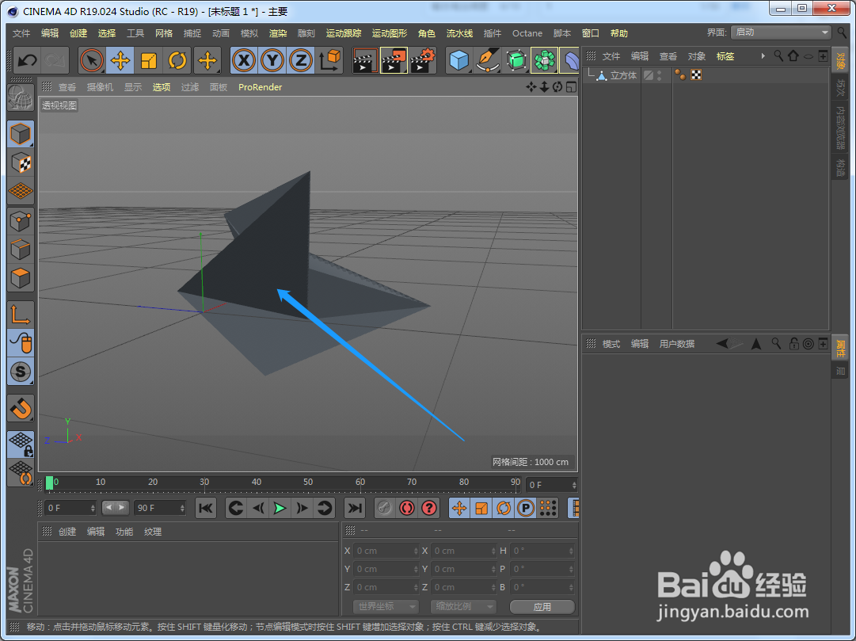The width and height of the screenshot is (856, 641).
Task: Activate the Rotate tool in top toolbar
Action: [177, 61]
